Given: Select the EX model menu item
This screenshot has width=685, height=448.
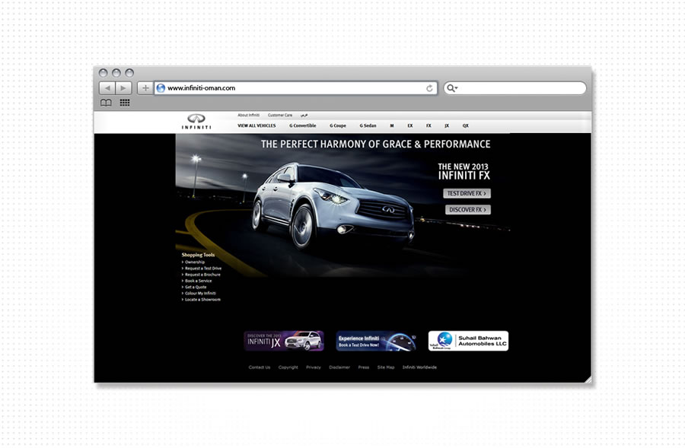Looking at the screenshot, I should tap(410, 126).
